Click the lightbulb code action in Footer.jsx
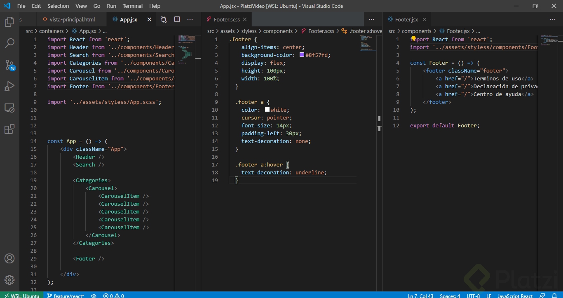Screen dimensions: 563x298 [414, 38]
